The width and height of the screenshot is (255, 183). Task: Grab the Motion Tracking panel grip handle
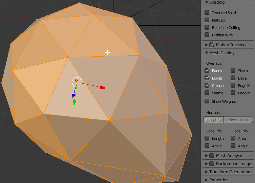click(251, 45)
